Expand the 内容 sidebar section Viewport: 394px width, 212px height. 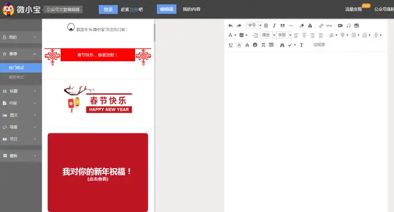21,103
